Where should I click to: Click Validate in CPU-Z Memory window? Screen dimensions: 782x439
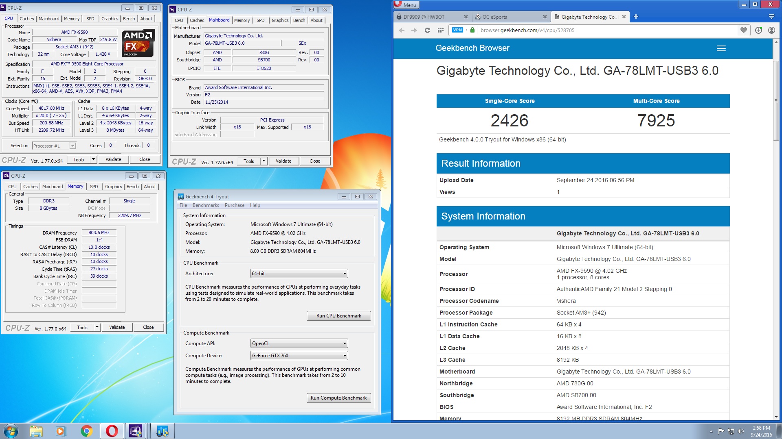pyautogui.click(x=117, y=327)
